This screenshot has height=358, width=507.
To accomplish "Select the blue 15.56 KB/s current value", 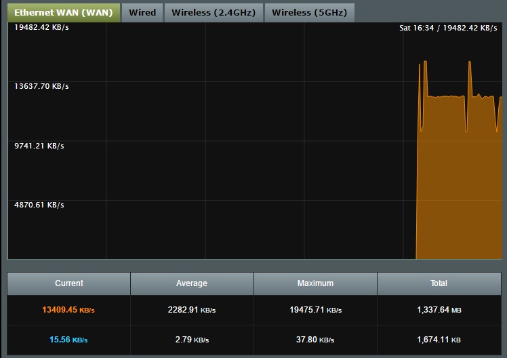I will [68, 339].
